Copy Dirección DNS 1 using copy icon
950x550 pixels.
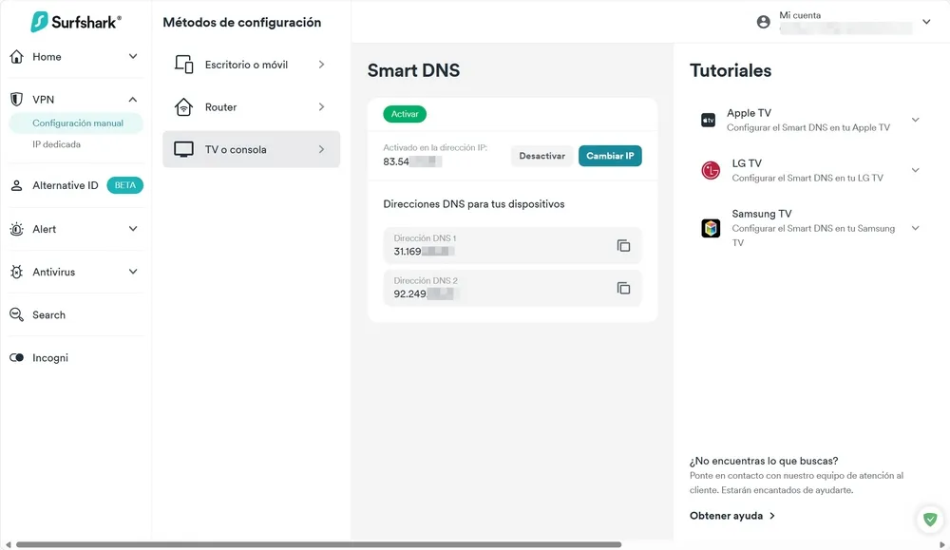click(624, 245)
